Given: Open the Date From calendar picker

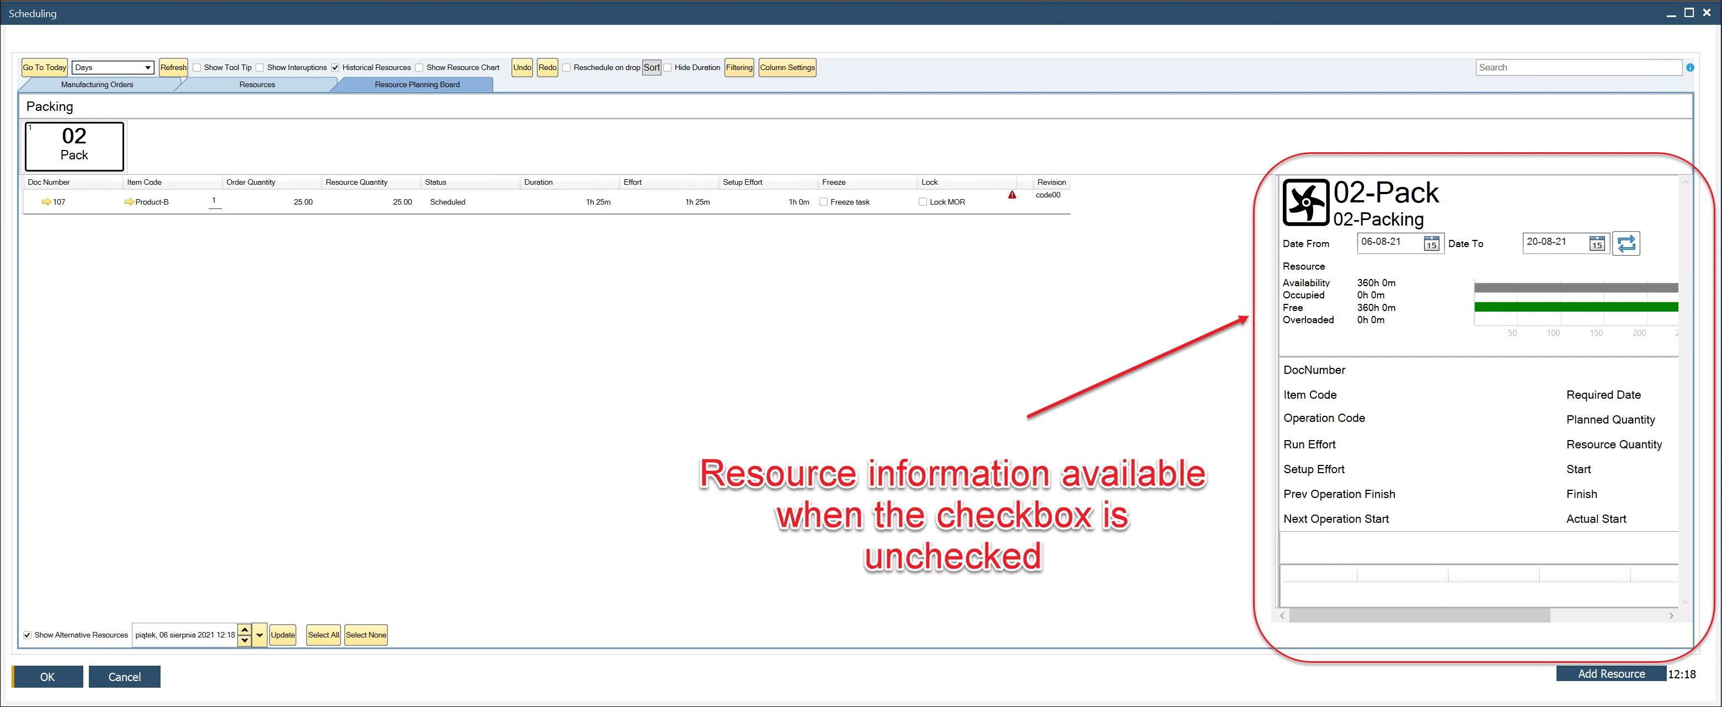Looking at the screenshot, I should (x=1432, y=244).
